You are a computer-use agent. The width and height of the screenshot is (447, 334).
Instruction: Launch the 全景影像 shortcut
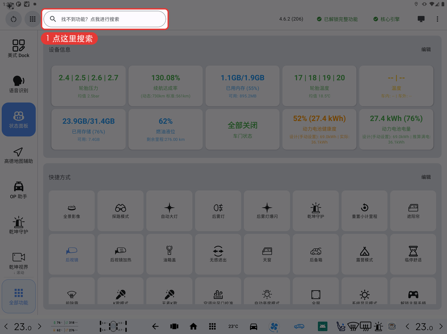72,211
